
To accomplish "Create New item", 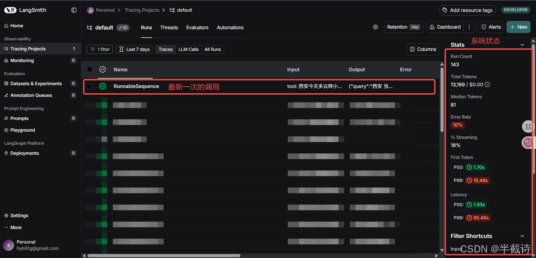I will click(x=518, y=27).
